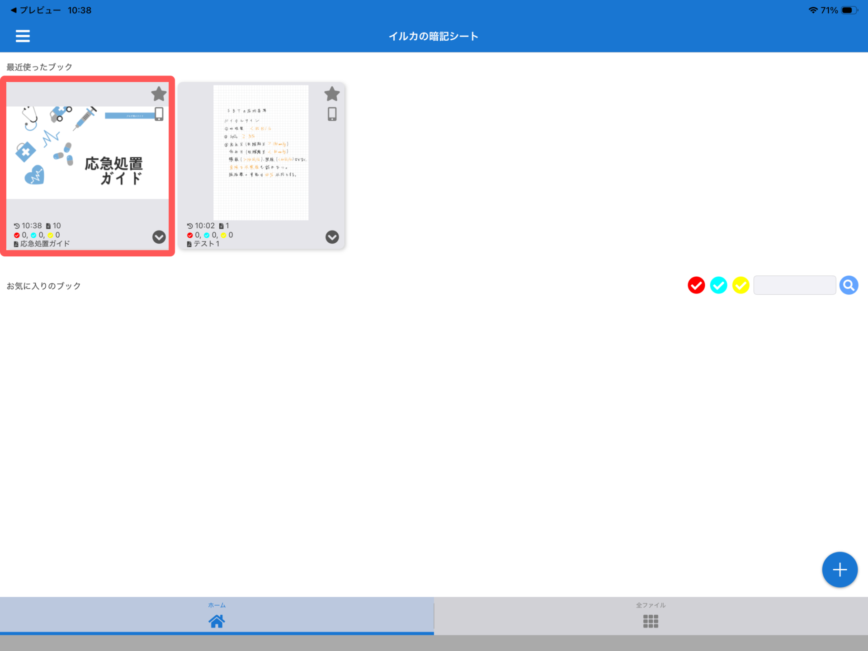Favorite the 応急処置ガイド book star
The height and width of the screenshot is (651, 868).
tap(159, 94)
